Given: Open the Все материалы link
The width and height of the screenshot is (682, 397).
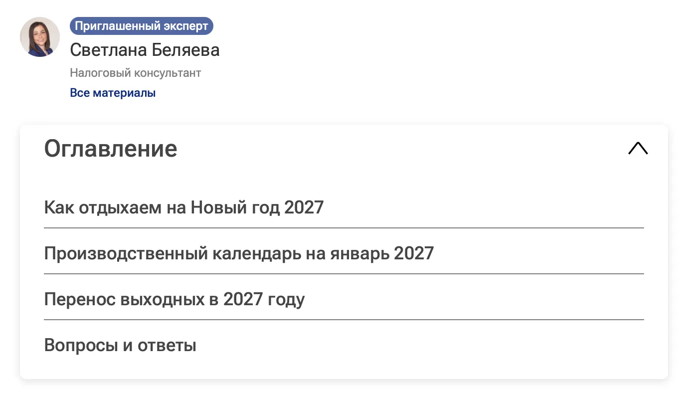Looking at the screenshot, I should tap(113, 93).
